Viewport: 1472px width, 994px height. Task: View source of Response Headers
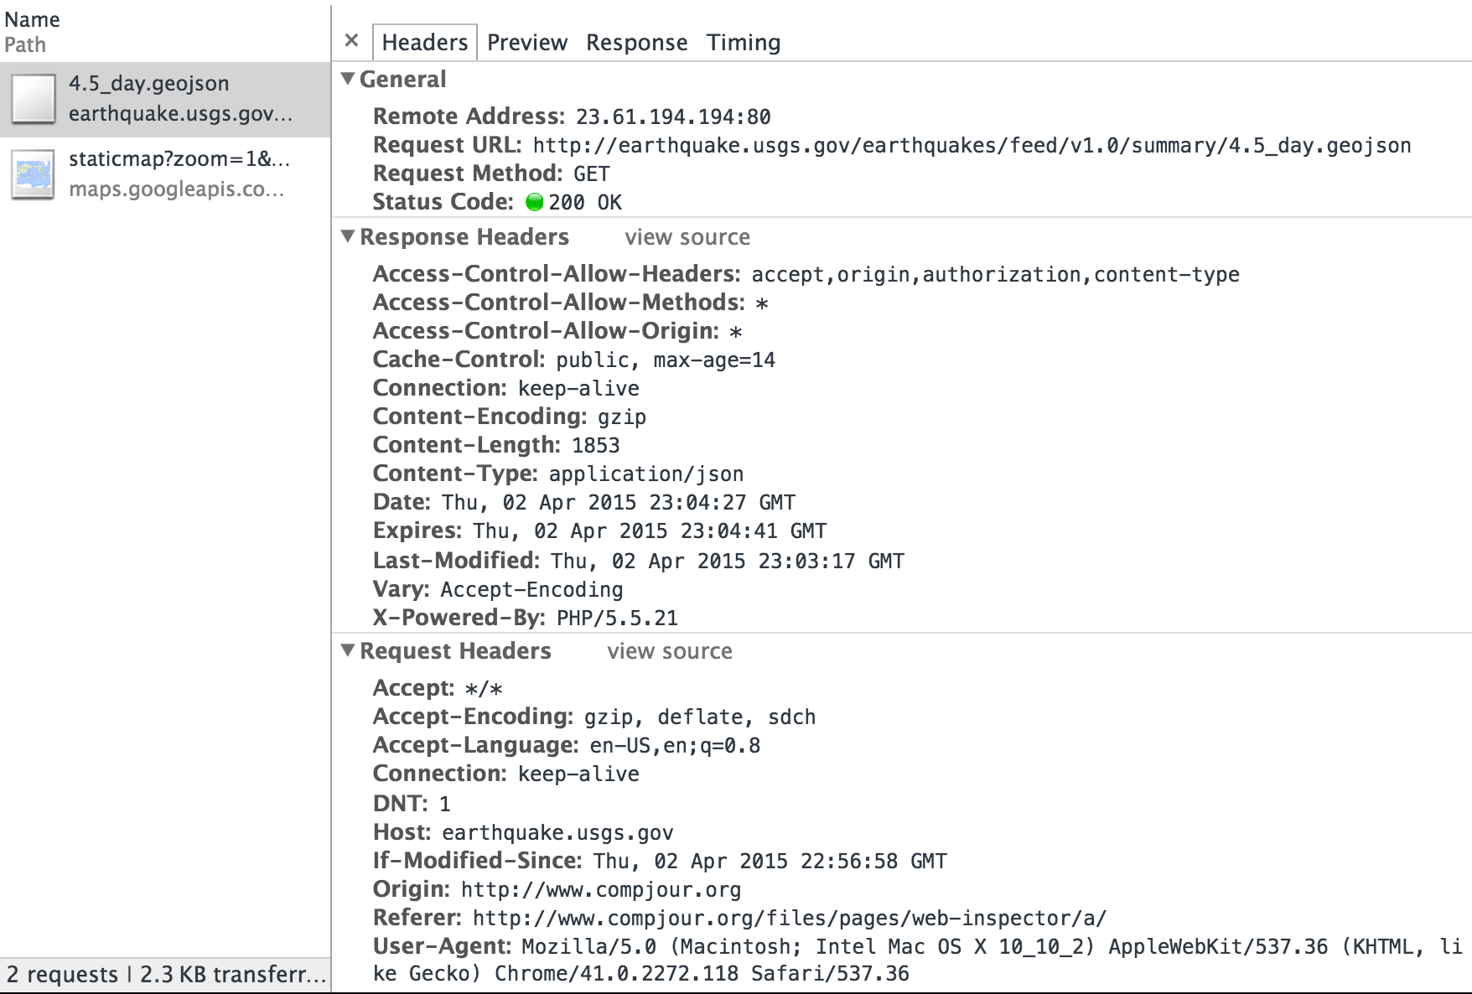tap(687, 237)
